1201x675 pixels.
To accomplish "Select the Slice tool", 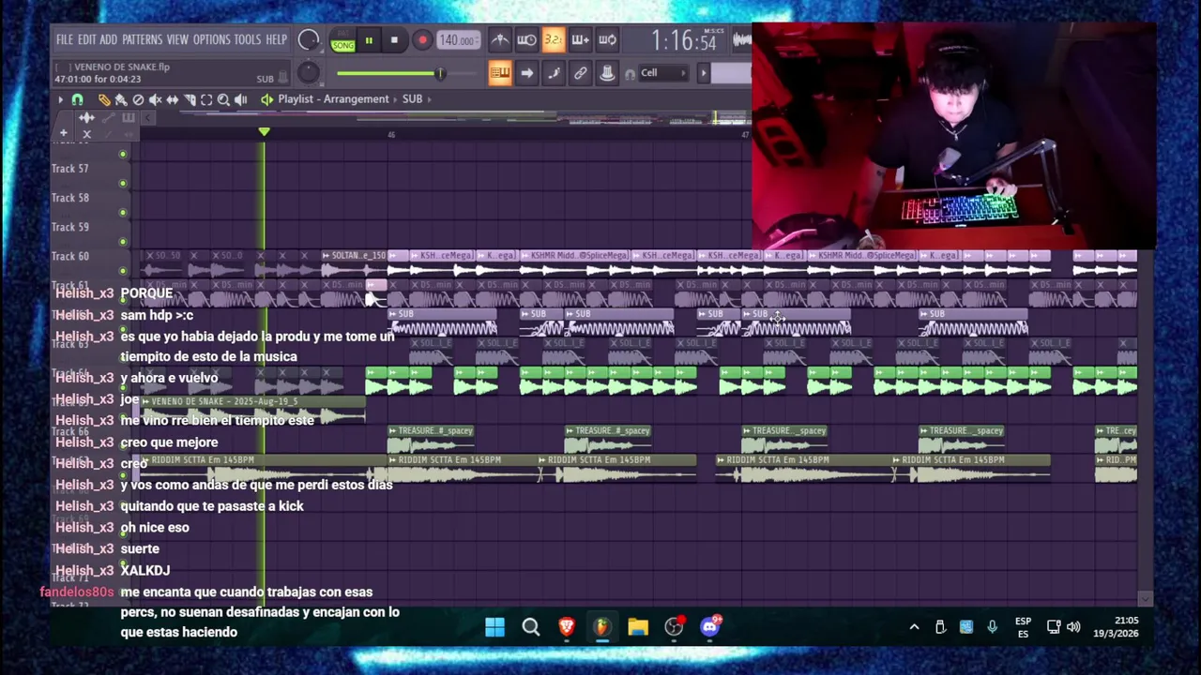I will pos(190,99).
